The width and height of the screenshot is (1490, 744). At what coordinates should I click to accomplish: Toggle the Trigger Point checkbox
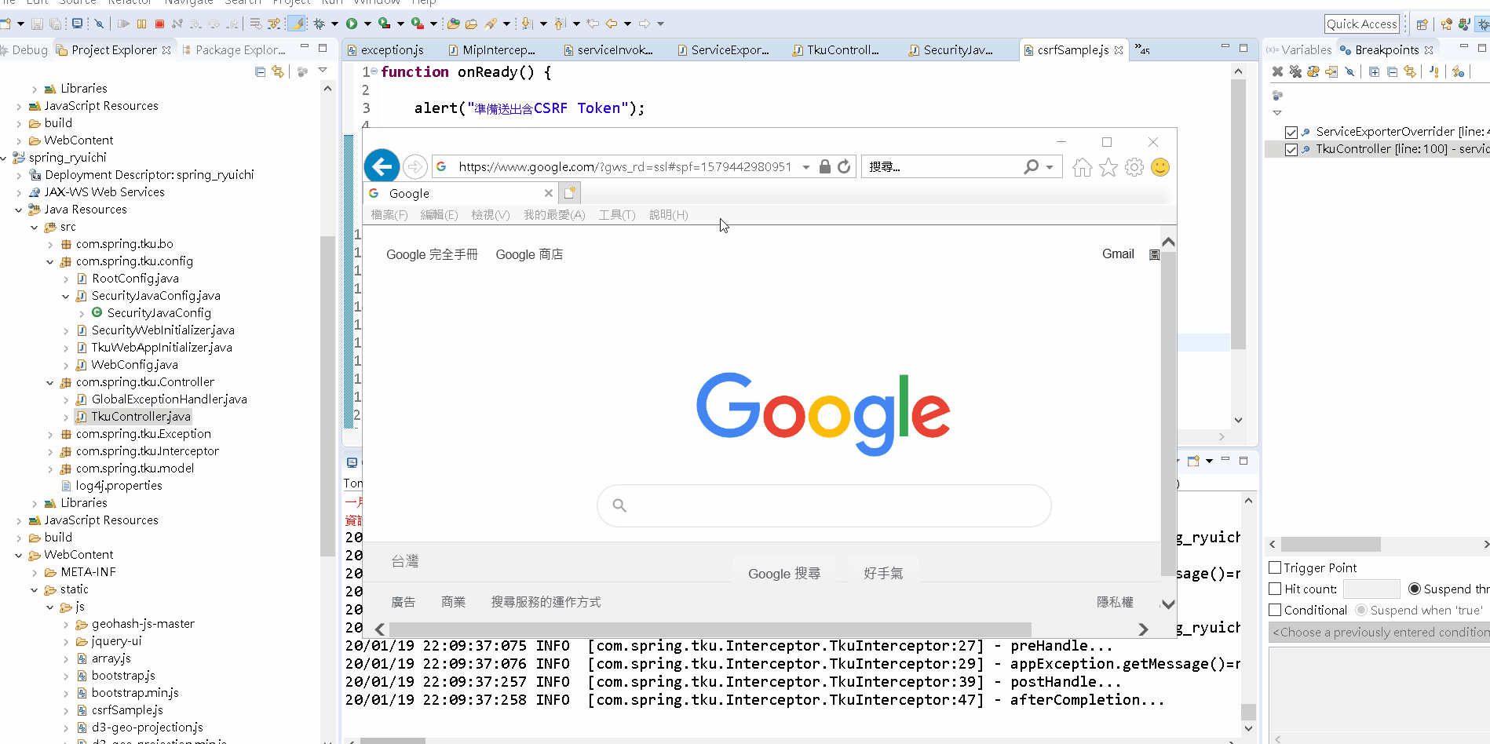[x=1276, y=567]
